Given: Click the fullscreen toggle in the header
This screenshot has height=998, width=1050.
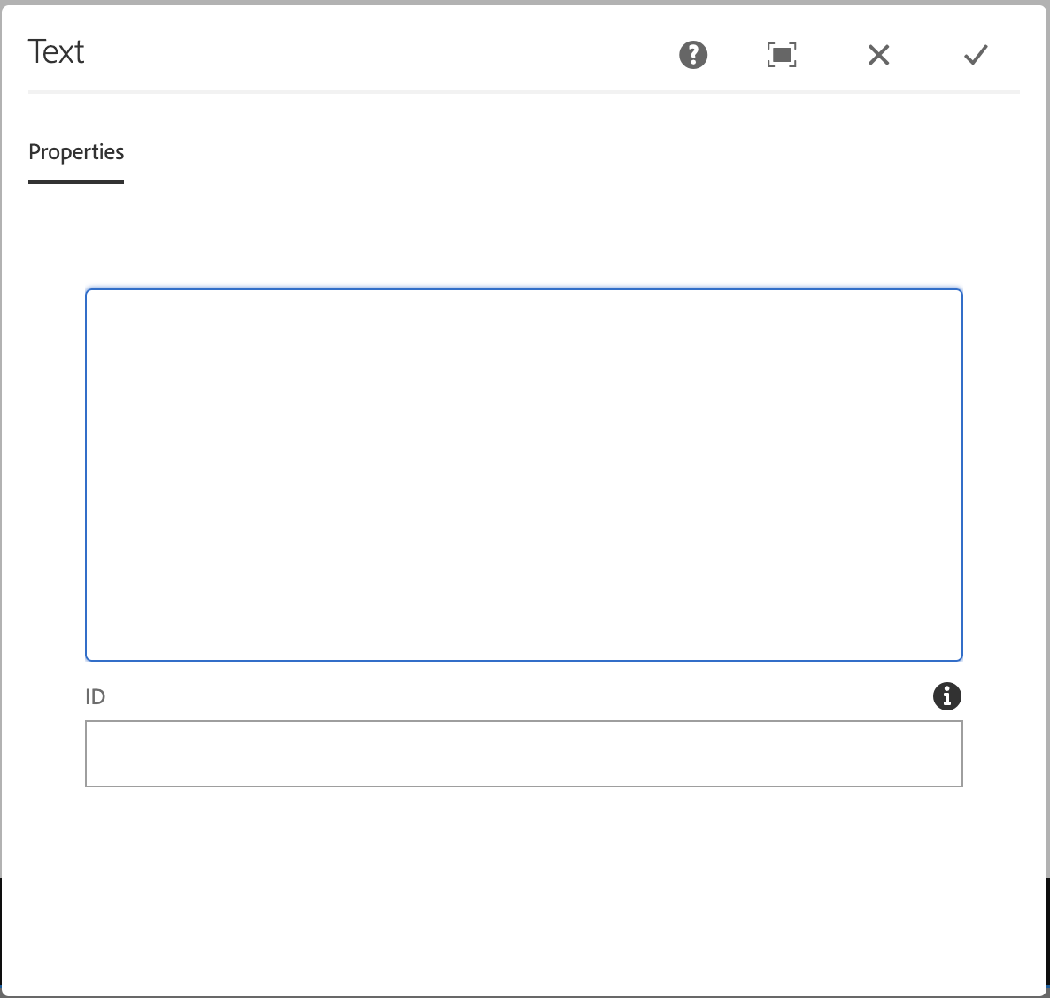Looking at the screenshot, I should coord(780,55).
